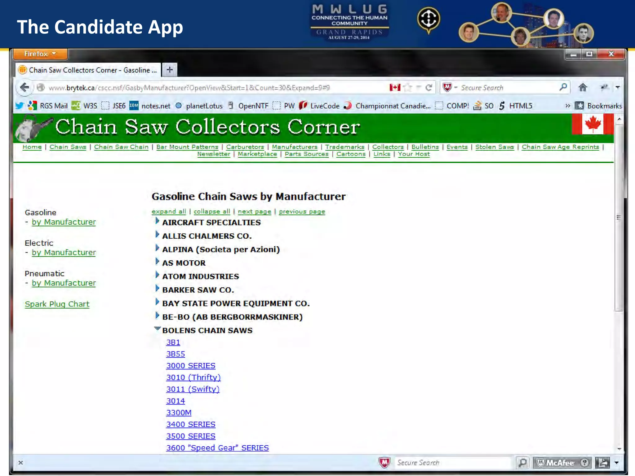Click the search magnifier in Secure Search box
Image resolution: width=635 pixels, height=476 pixels.
tap(563, 87)
